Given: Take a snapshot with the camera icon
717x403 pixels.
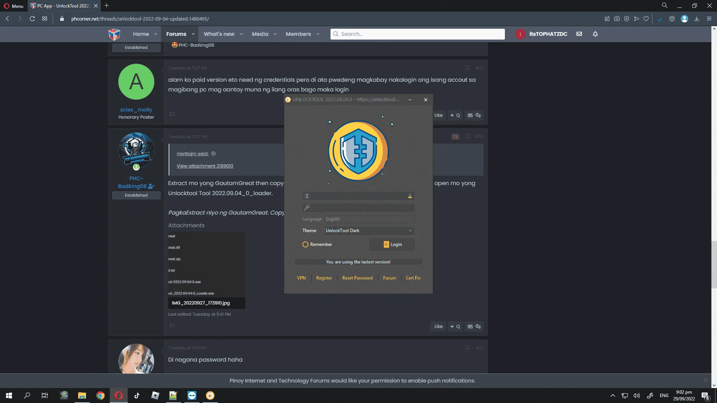Looking at the screenshot, I should 617,19.
